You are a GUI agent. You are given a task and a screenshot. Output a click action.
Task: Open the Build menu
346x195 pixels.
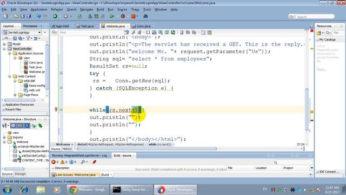(100, 10)
